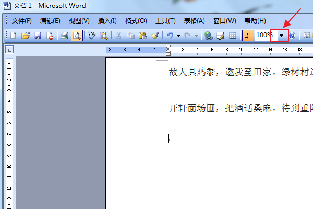This screenshot has width=313, height=209.
Task: Open the 工具(T) menu
Action: pyautogui.click(x=165, y=21)
